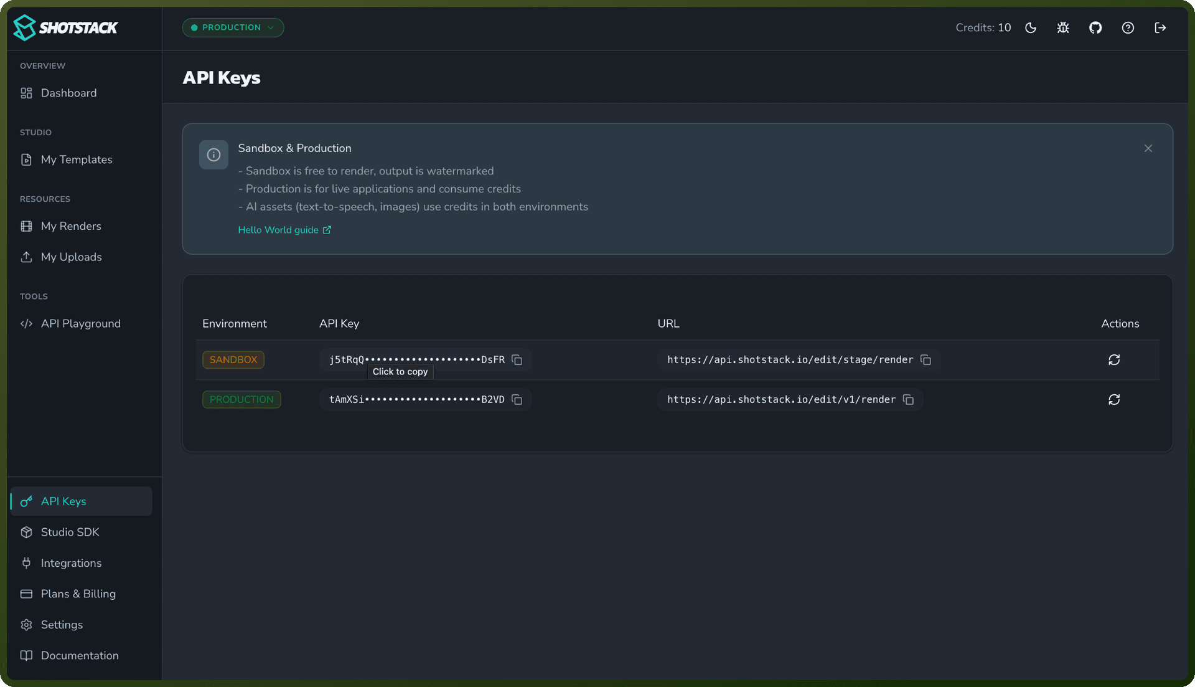Regenerate the Sandbox API key
The width and height of the screenshot is (1195, 687).
(1114, 360)
